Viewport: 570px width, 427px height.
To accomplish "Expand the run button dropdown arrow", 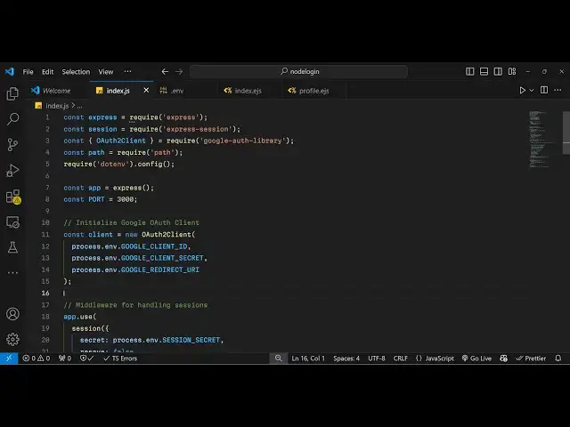I will click(532, 90).
